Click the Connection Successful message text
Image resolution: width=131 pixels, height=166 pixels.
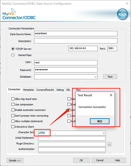[92, 107]
